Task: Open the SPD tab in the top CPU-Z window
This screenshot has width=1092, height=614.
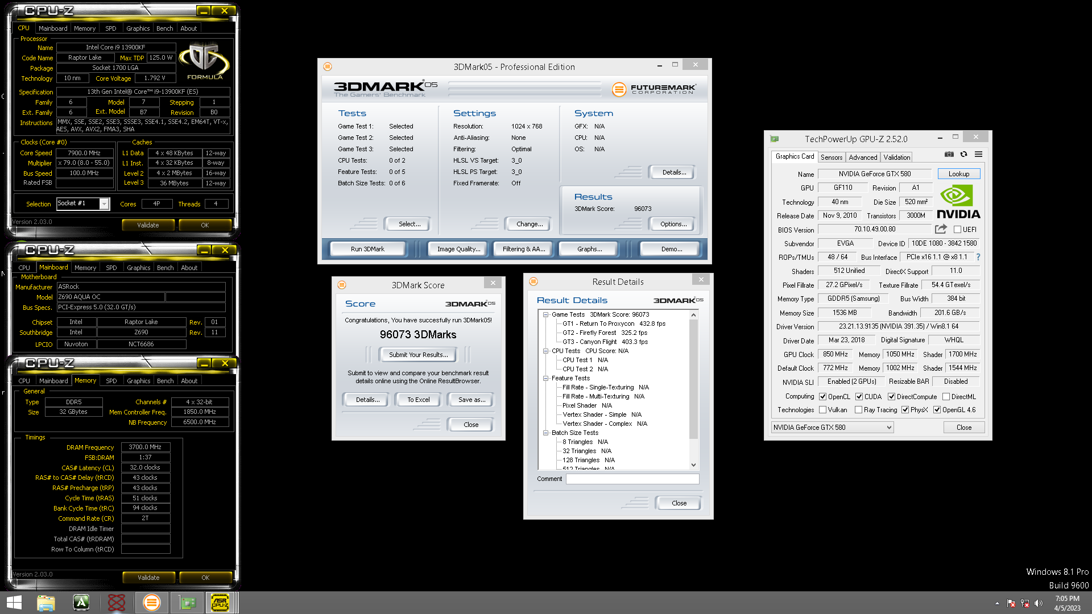Action: 111,28
